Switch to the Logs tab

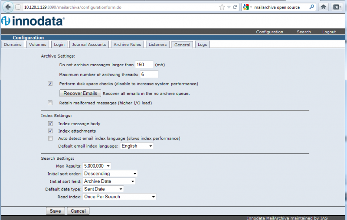(x=202, y=45)
